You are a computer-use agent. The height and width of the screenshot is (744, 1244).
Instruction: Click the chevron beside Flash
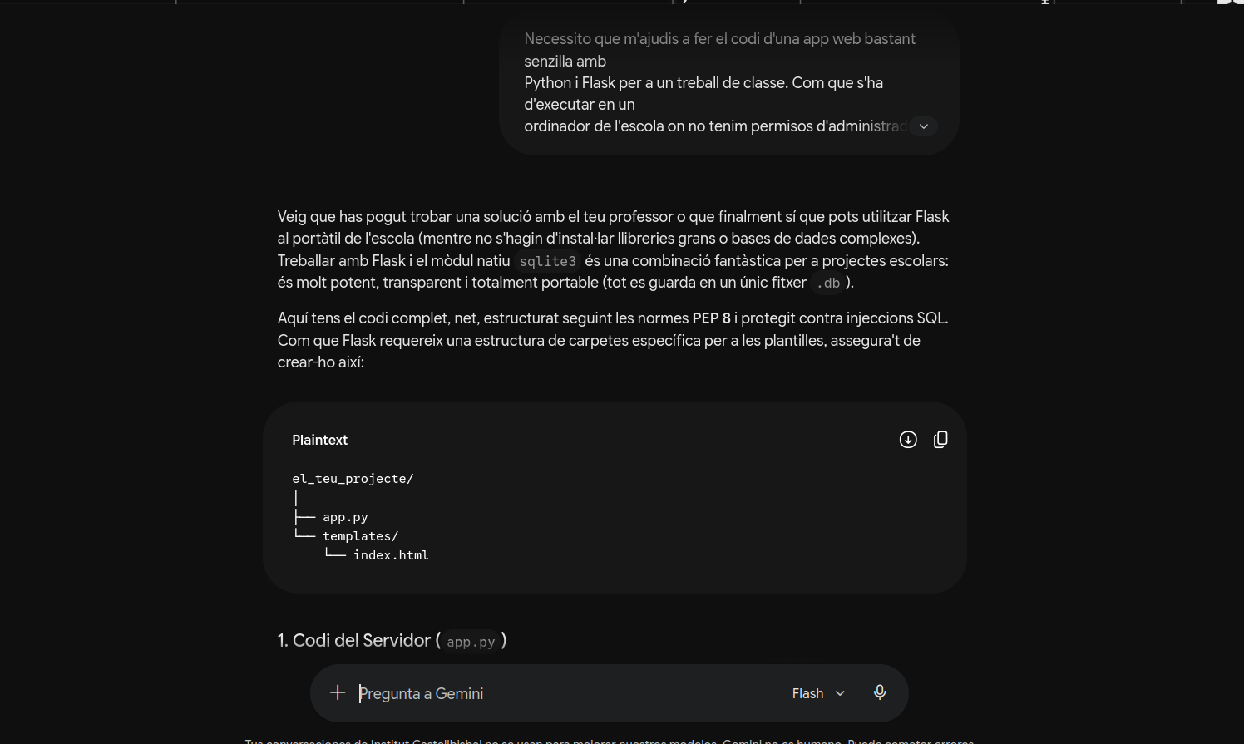click(840, 693)
